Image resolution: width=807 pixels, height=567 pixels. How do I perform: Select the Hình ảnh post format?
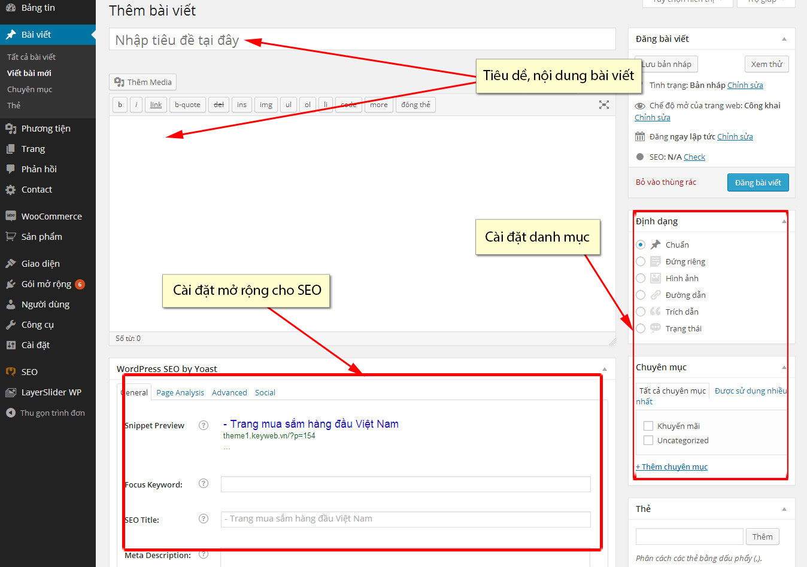[641, 278]
